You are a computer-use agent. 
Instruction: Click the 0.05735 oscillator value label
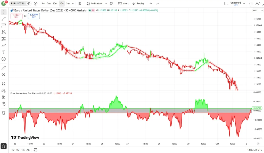click(x=257, y=108)
